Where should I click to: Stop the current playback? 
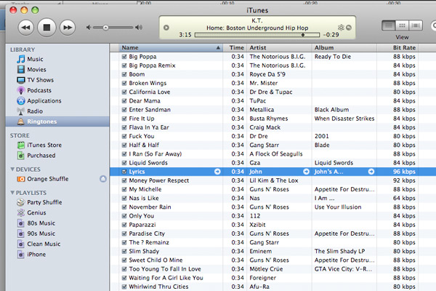[x=47, y=28]
